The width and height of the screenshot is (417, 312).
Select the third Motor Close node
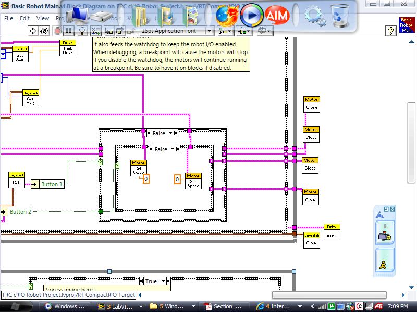[x=310, y=165]
